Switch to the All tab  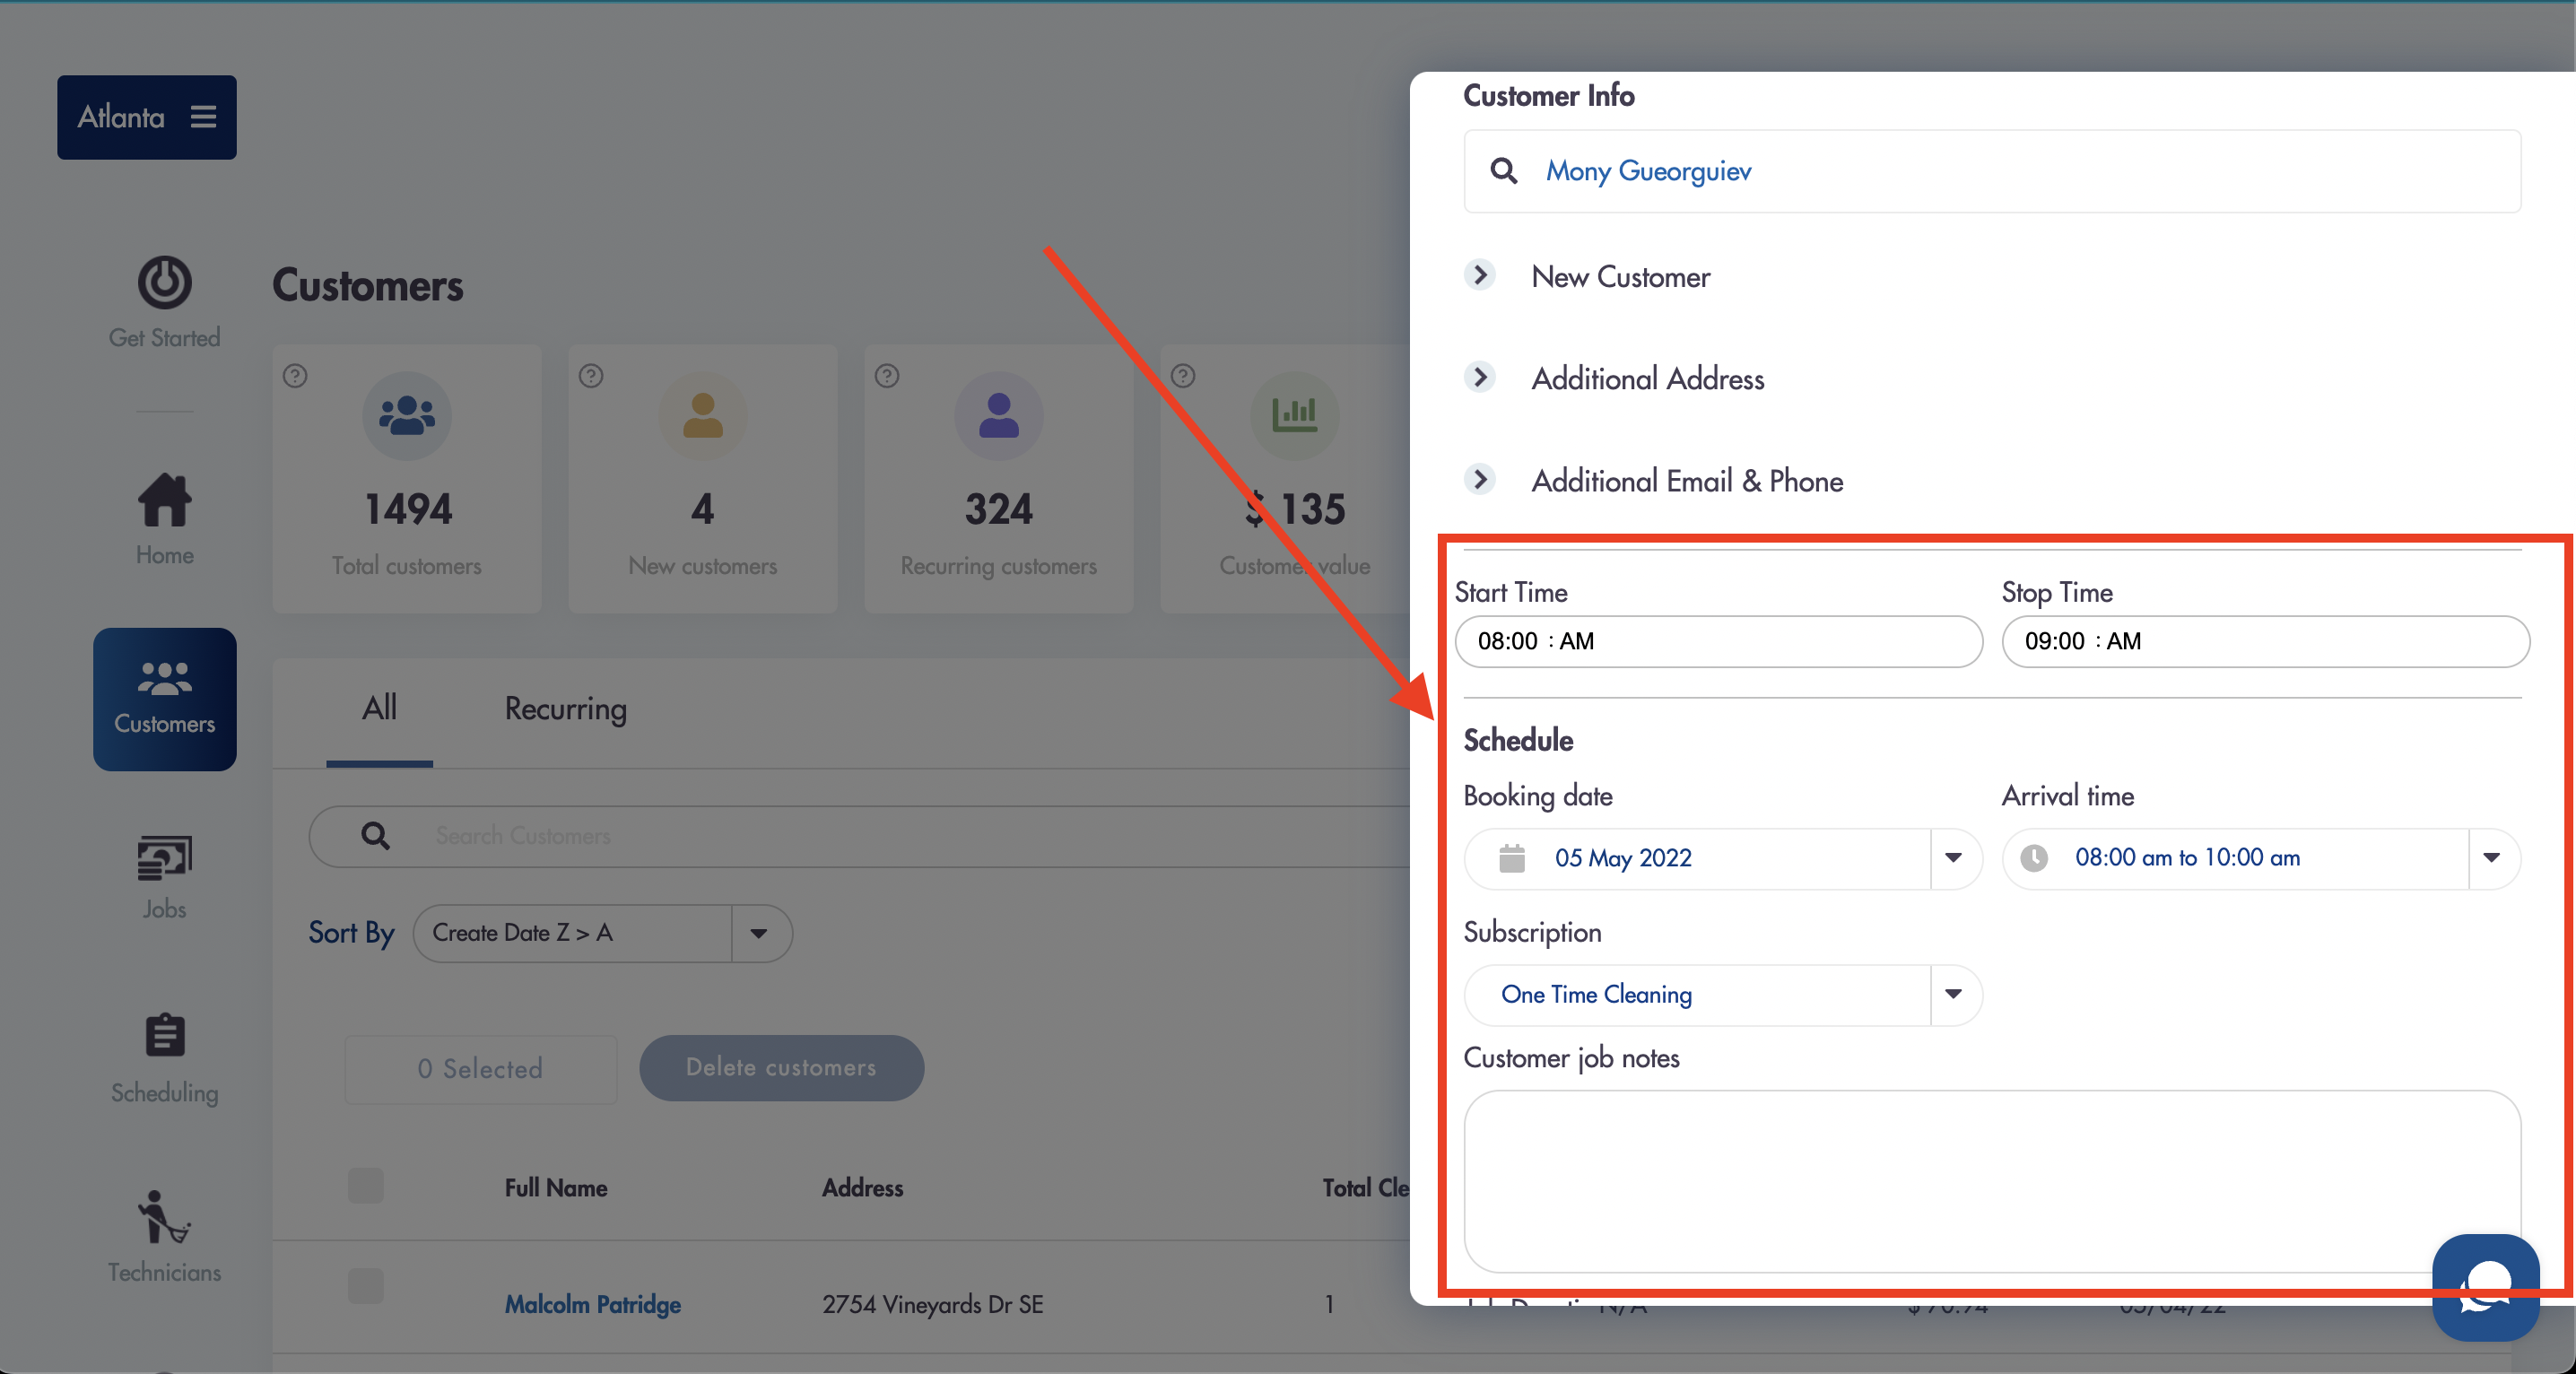[x=379, y=708]
